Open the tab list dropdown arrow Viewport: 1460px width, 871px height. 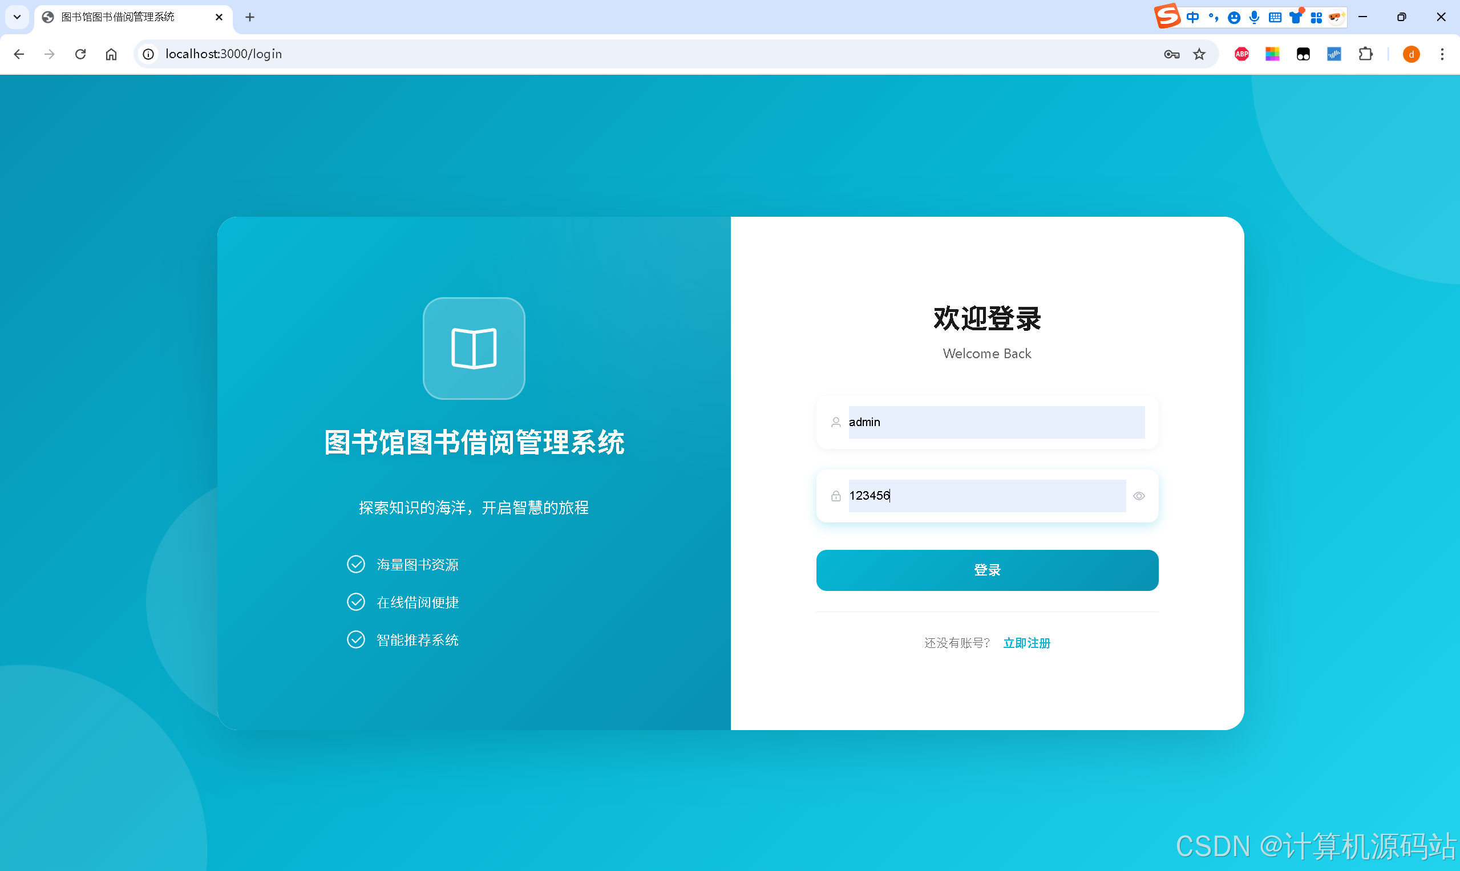[17, 17]
